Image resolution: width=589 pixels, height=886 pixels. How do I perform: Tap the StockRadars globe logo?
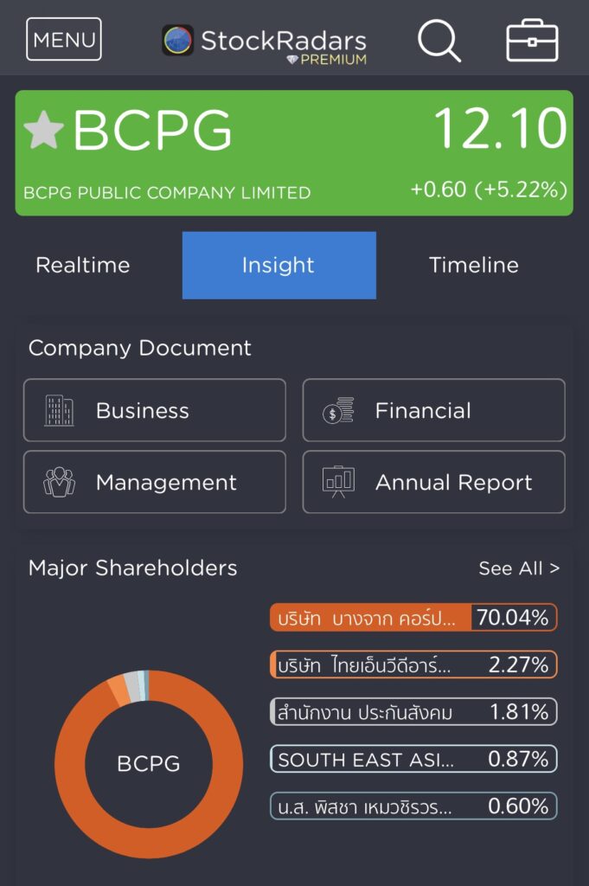pos(177,41)
